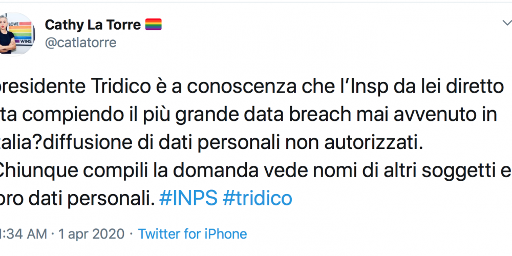Open the #tridico hashtag

258,198
